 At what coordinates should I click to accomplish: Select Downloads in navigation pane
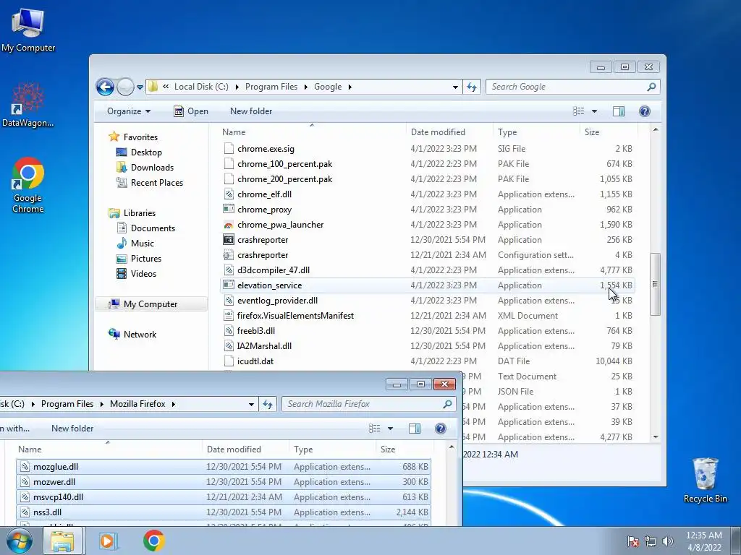tap(145, 168)
